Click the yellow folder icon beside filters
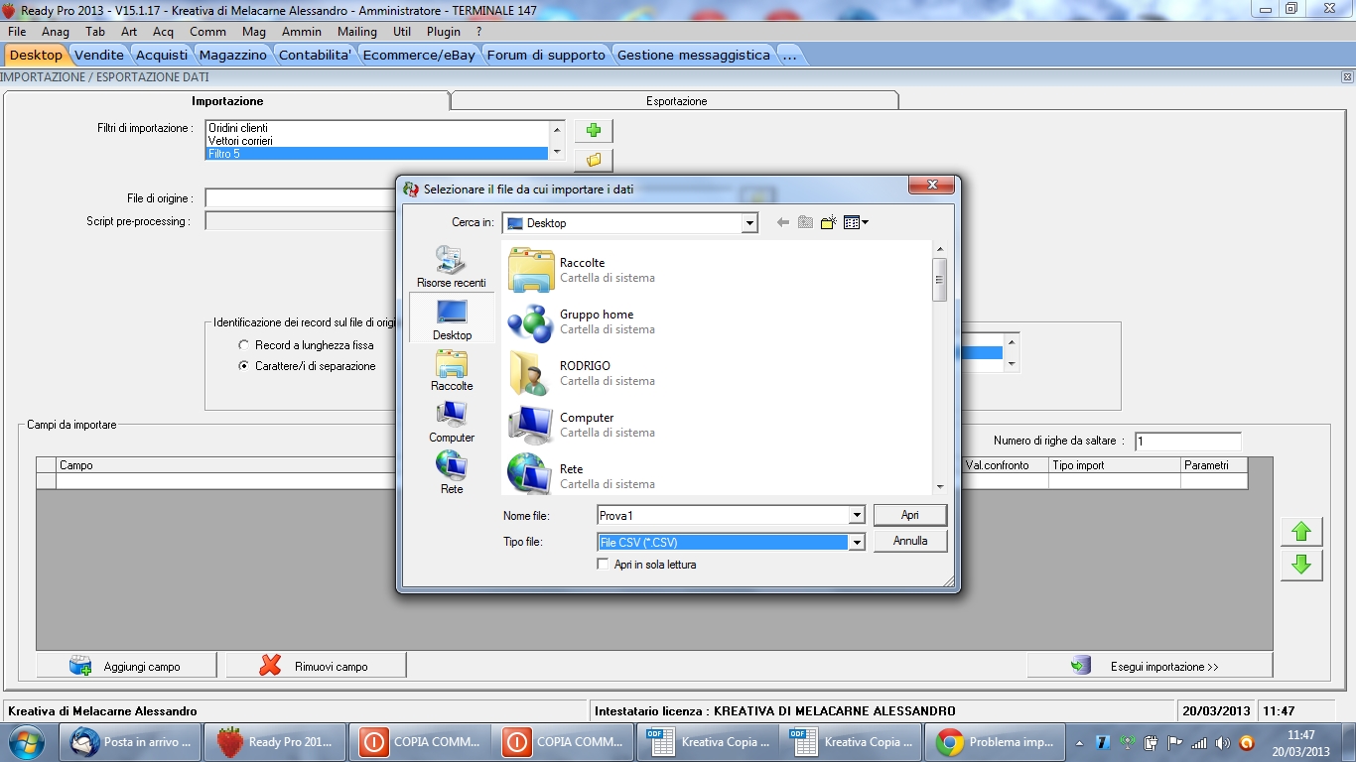 [x=594, y=160]
